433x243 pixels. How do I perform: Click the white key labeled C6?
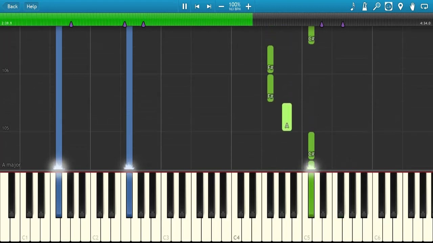tap(377, 230)
